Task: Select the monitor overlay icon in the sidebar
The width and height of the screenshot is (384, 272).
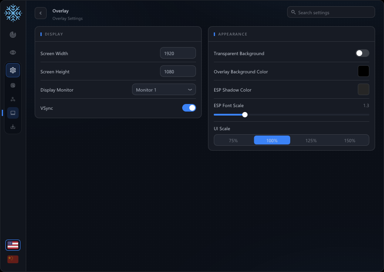Action: (13, 113)
